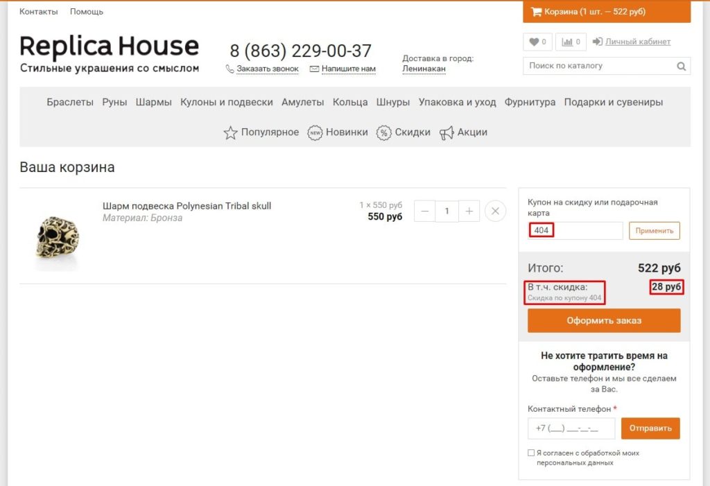Click the megaphone icon for Акции

point(447,133)
